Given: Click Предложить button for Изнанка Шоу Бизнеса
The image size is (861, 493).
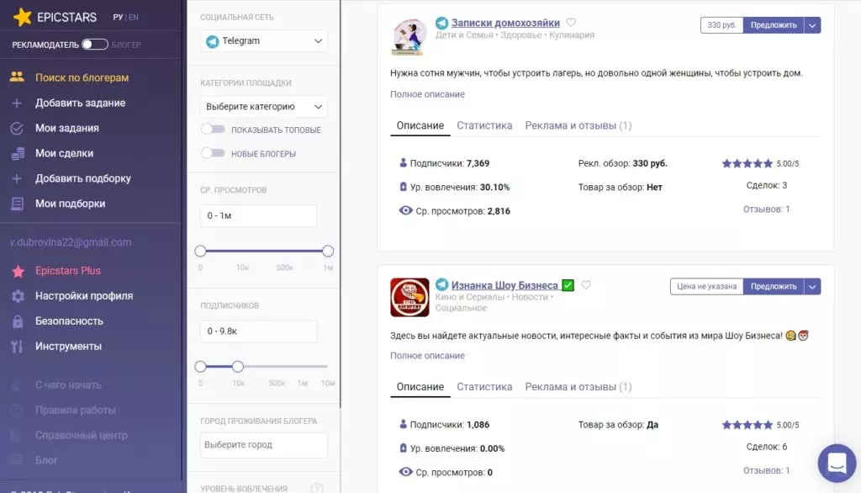Looking at the screenshot, I should pos(774,286).
